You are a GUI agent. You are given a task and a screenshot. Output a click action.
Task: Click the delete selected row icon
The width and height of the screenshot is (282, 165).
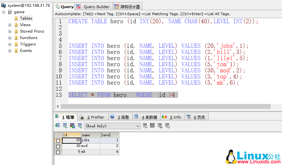click(x=160, y=126)
